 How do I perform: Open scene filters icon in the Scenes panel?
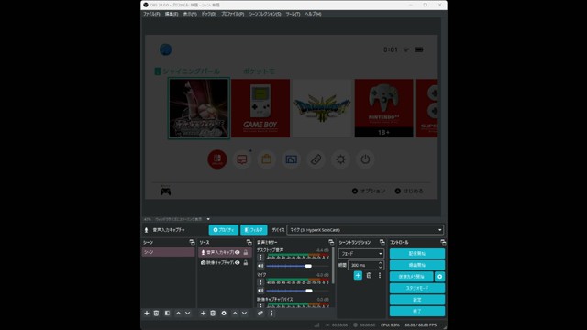[x=167, y=313]
